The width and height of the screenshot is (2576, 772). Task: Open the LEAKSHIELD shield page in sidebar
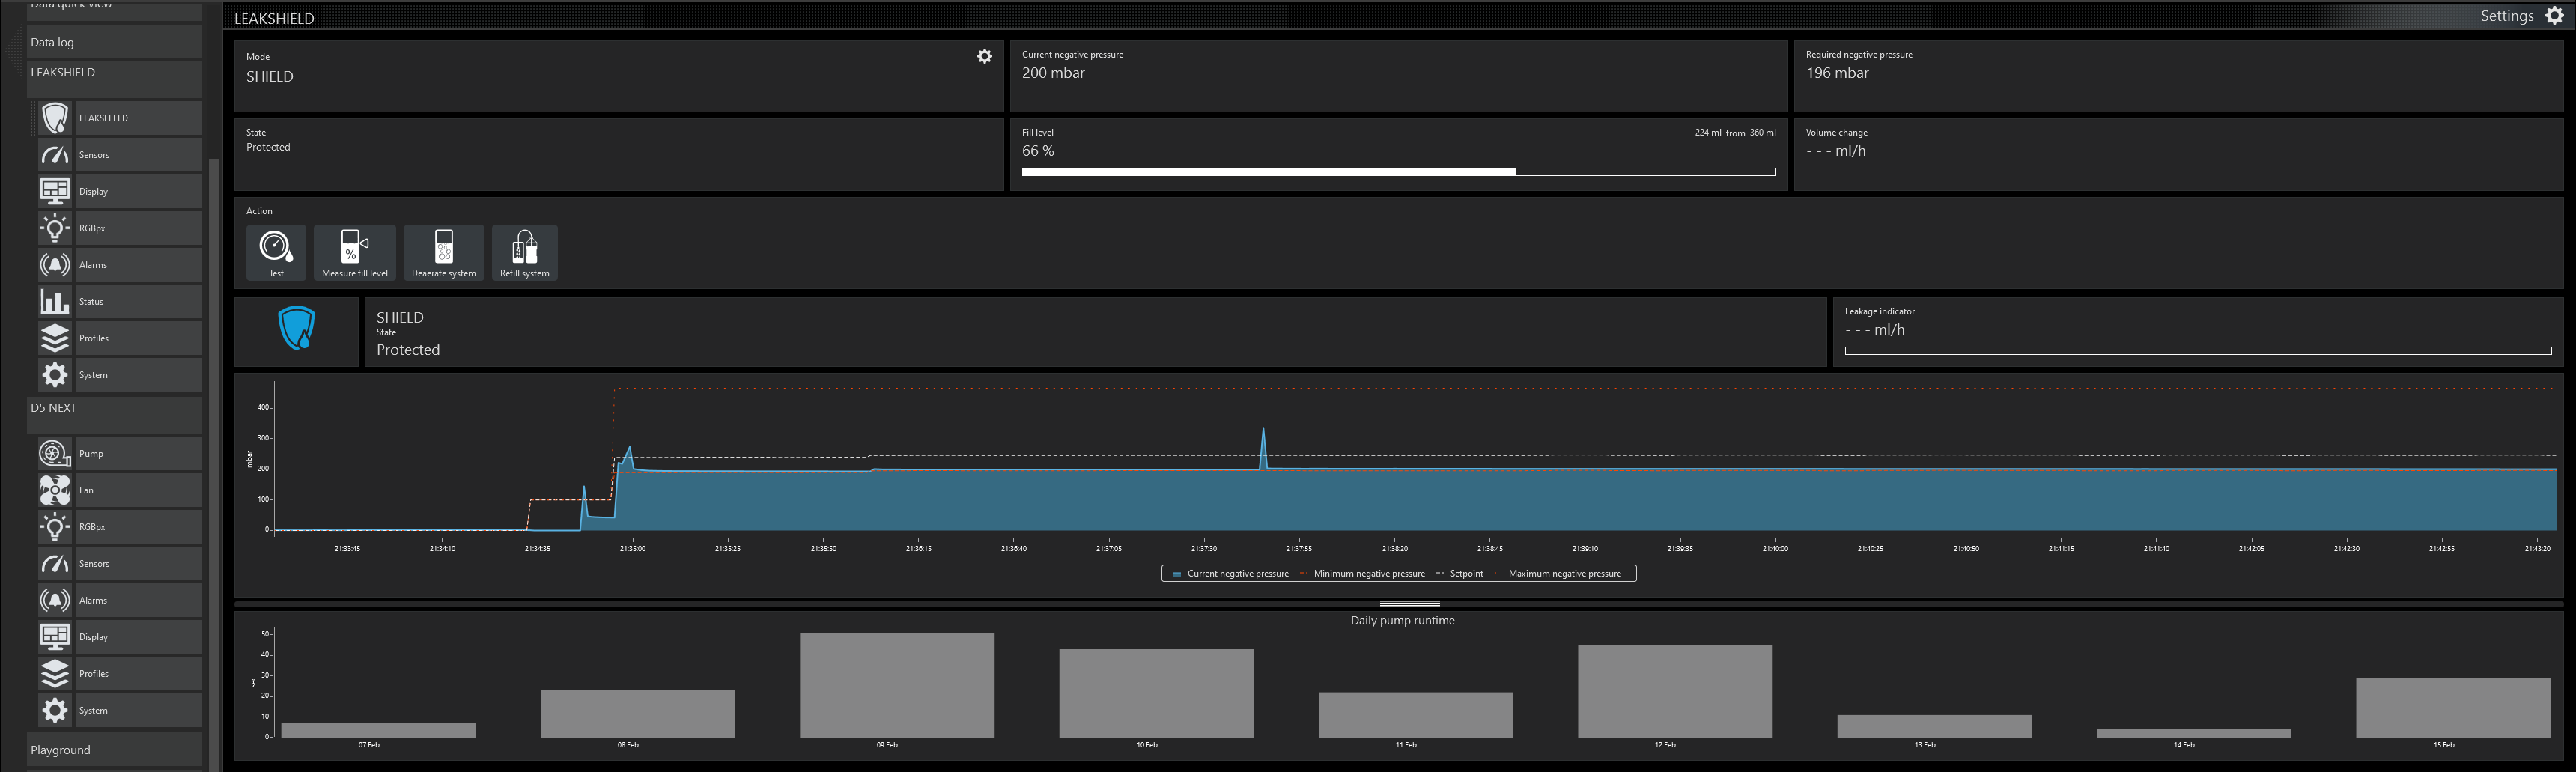pos(119,118)
